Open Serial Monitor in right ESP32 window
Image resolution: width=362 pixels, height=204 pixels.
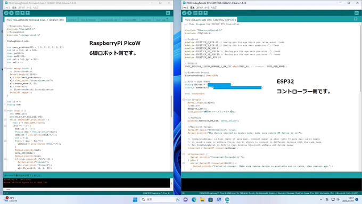(x=357, y=13)
